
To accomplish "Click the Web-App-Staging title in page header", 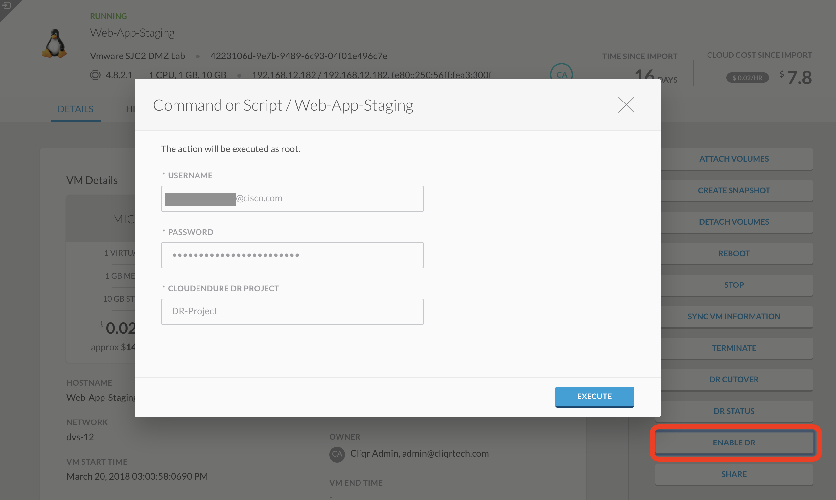I will pyautogui.click(x=132, y=33).
